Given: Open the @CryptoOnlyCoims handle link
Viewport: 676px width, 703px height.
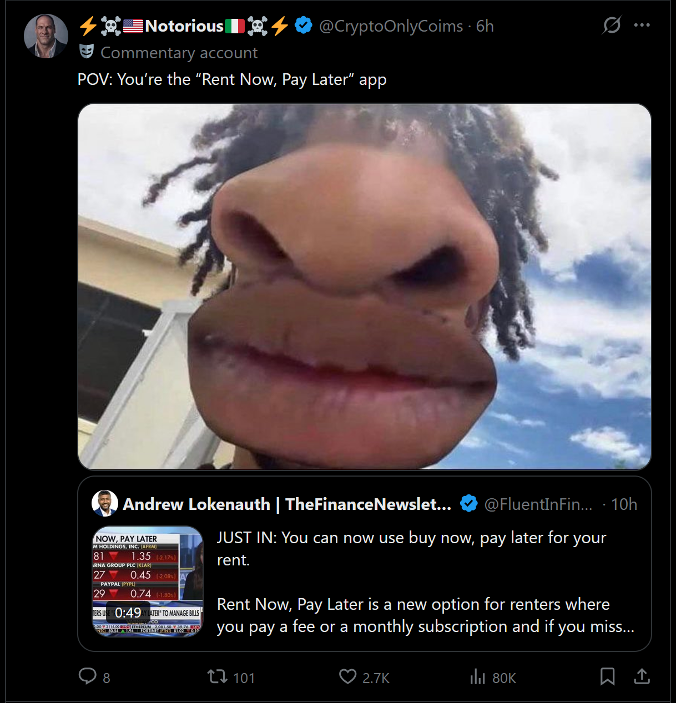Looking at the screenshot, I should pyautogui.click(x=391, y=26).
